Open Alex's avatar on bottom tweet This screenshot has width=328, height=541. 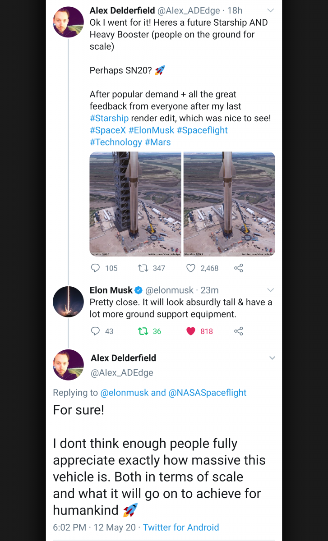(68, 365)
